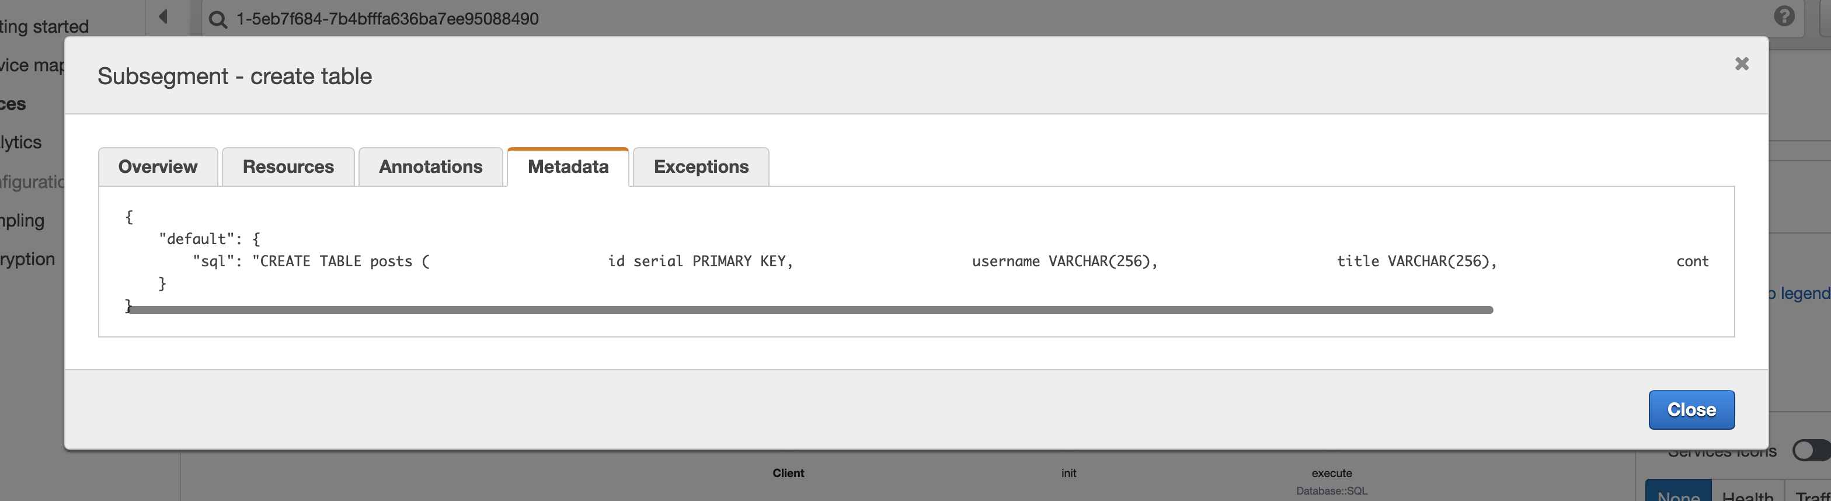1831x501 pixels.
Task: Open the help question mark icon
Action: tap(1784, 16)
